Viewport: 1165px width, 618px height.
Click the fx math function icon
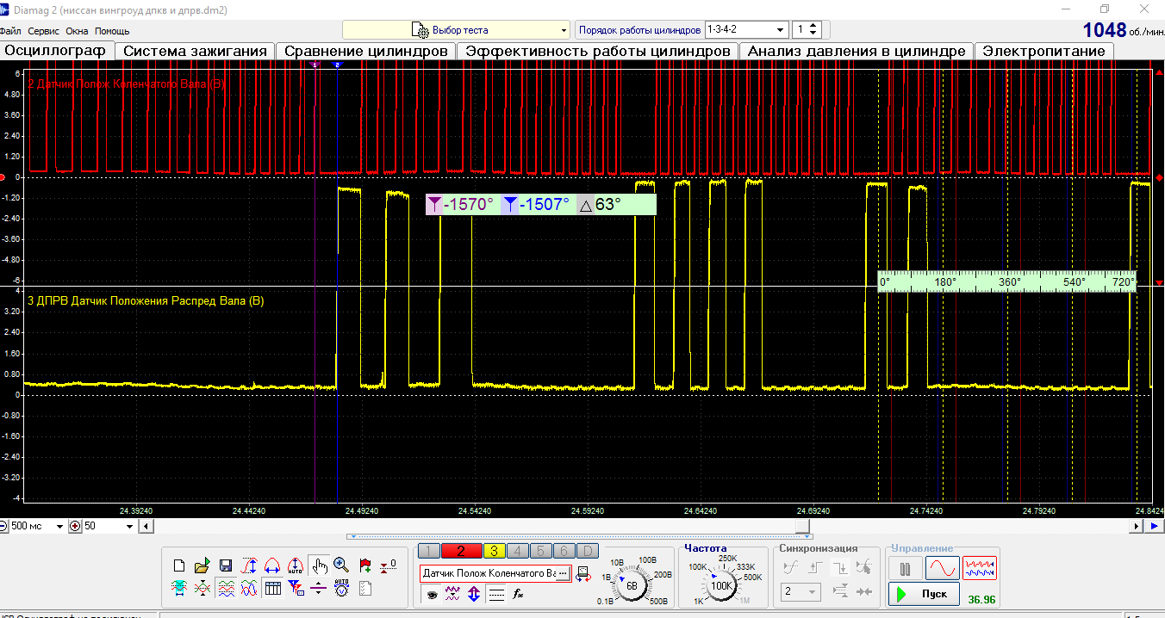pos(518,593)
